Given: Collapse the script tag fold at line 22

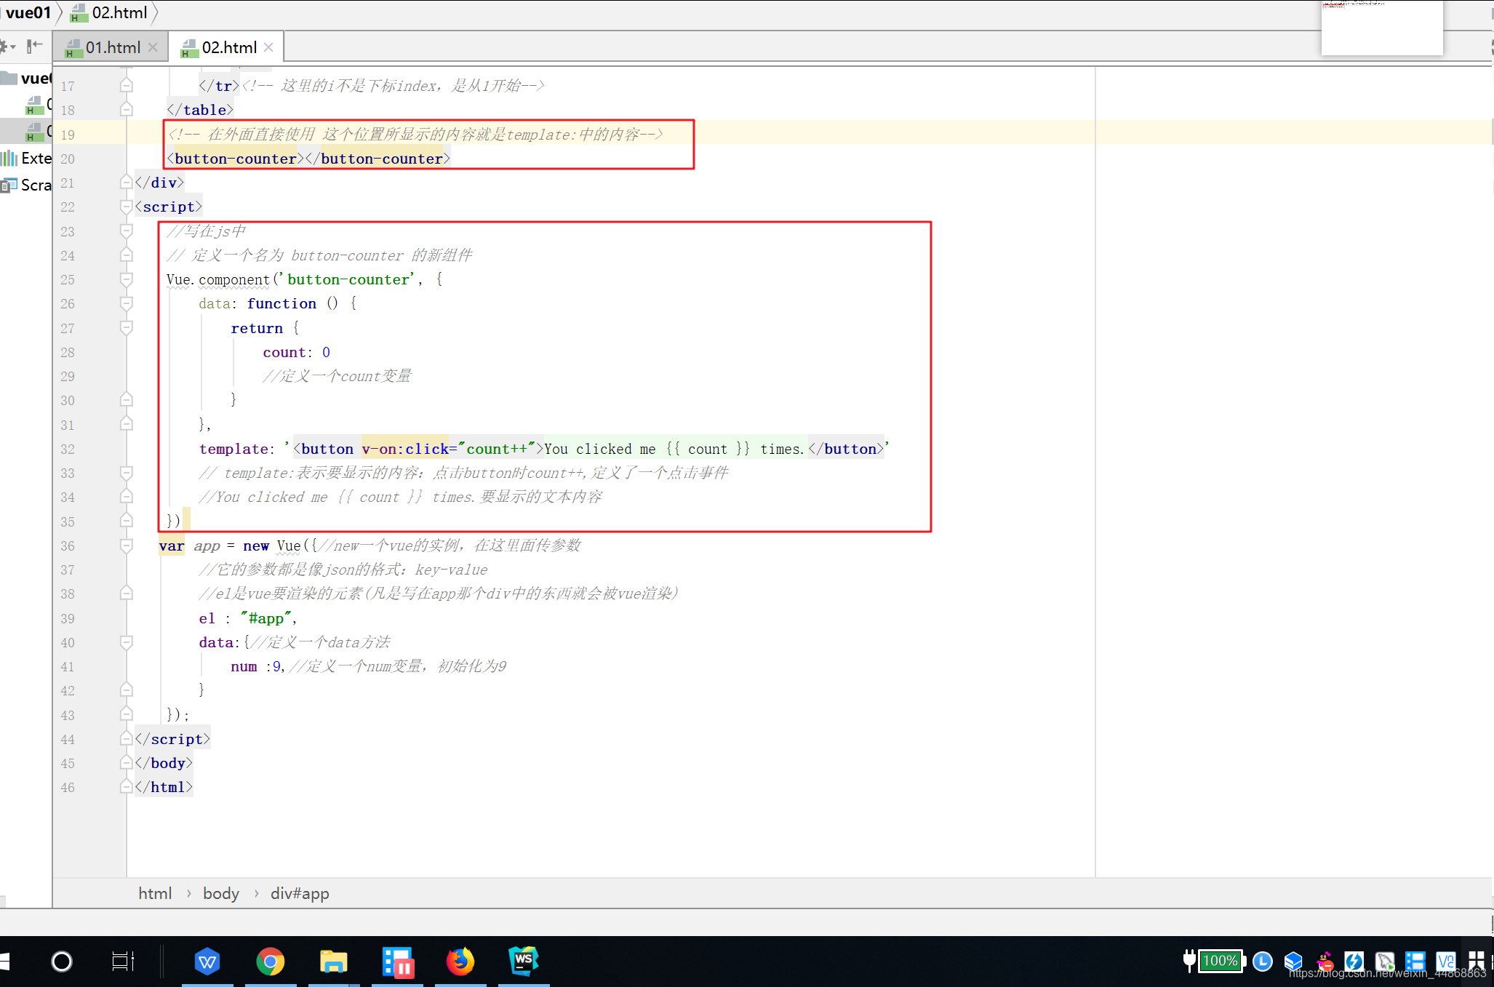Looking at the screenshot, I should coord(126,207).
